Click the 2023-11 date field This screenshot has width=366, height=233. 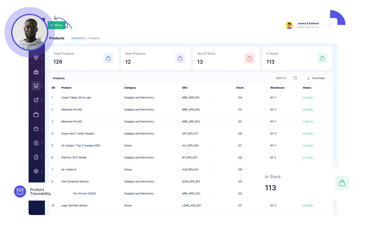tap(287, 78)
